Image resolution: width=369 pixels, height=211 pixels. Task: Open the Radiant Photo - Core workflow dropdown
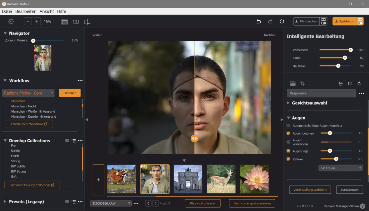28,93
